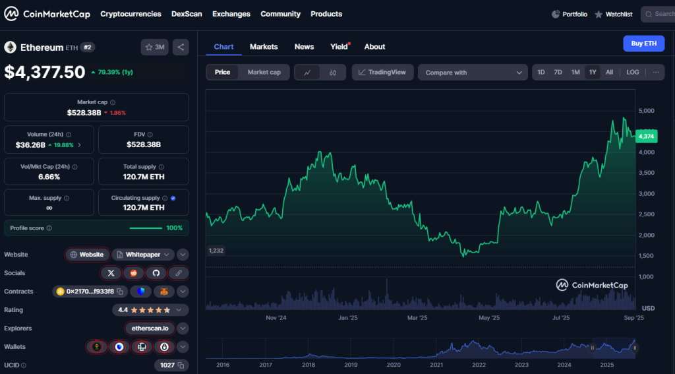Switch to the Markets tab
675x374 pixels.
(x=264, y=47)
